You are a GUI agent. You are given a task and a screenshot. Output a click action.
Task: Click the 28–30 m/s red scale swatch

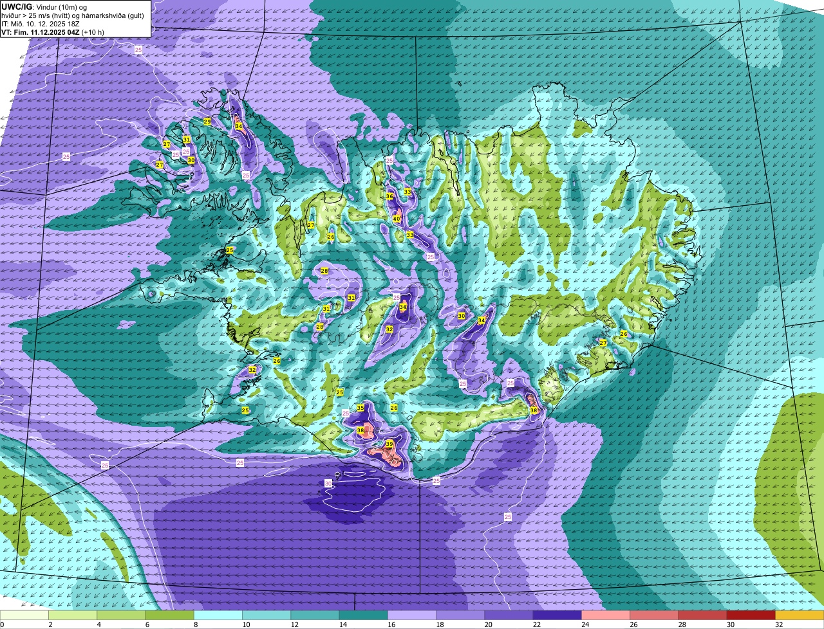click(x=702, y=615)
